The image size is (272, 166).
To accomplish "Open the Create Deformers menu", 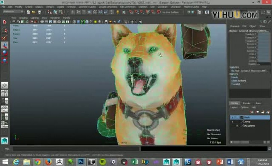I will point(108,7).
